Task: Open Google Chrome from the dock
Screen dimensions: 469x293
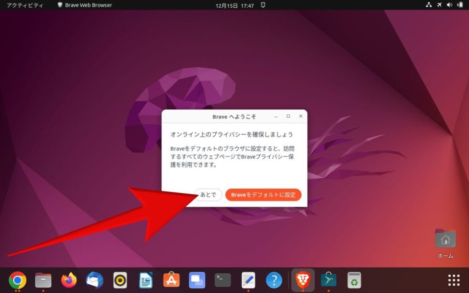Action: coord(17,280)
